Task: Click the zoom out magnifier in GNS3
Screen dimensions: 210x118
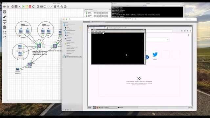Action: [x=62, y=7]
